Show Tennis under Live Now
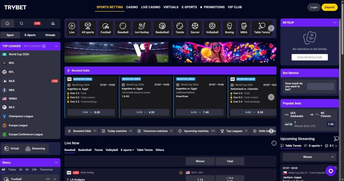 [x=98, y=150]
